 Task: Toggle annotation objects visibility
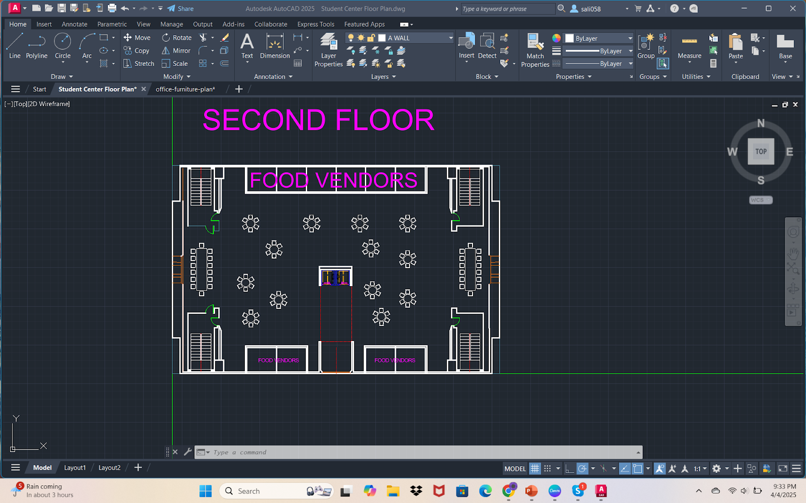click(x=659, y=469)
